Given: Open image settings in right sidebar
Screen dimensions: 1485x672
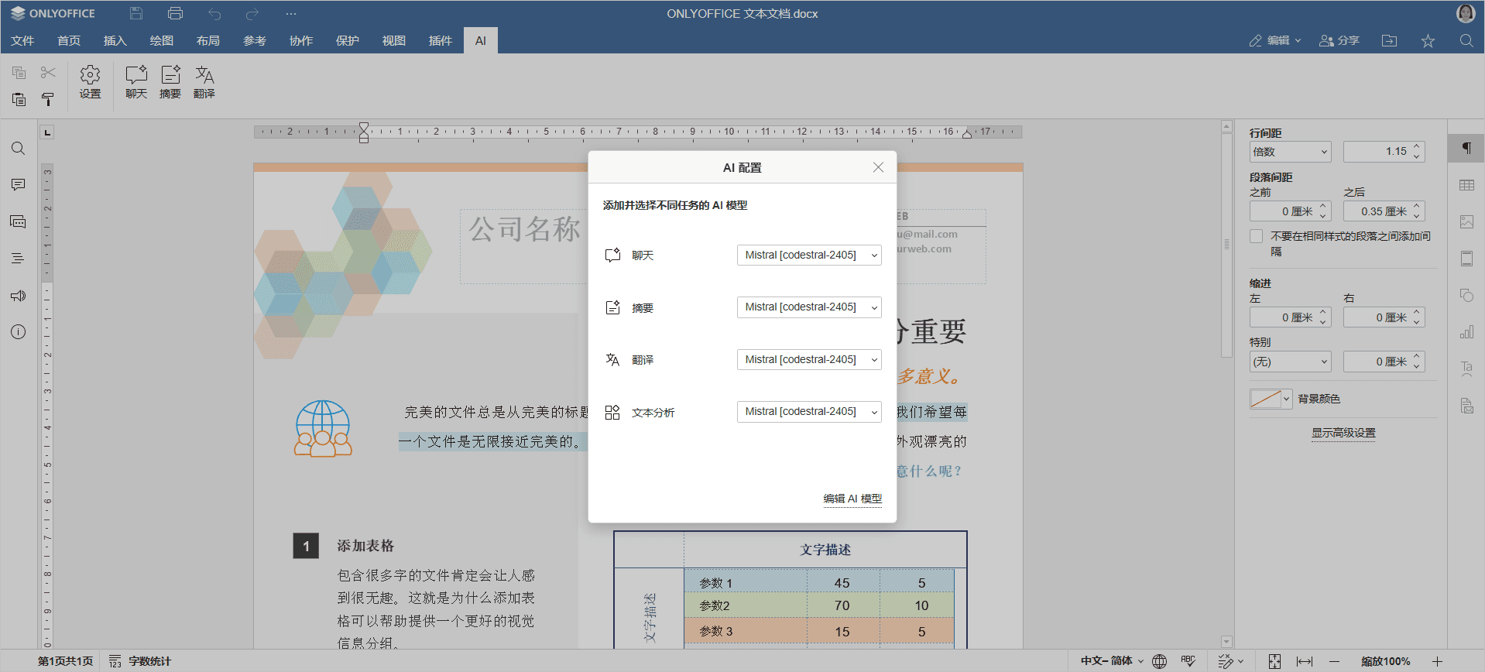Looking at the screenshot, I should (1466, 222).
